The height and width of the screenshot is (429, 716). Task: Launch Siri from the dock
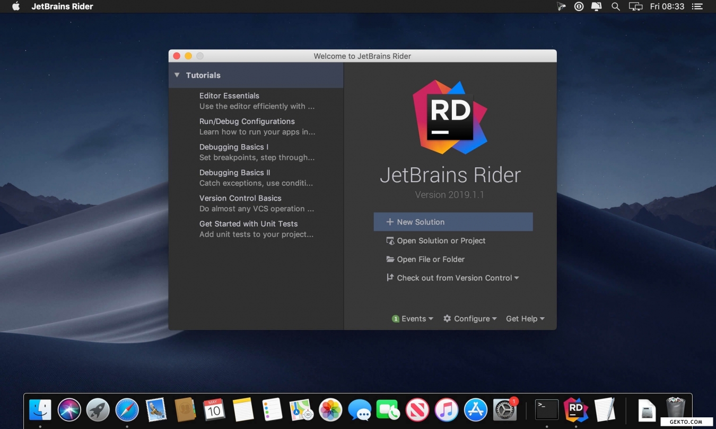(69, 410)
